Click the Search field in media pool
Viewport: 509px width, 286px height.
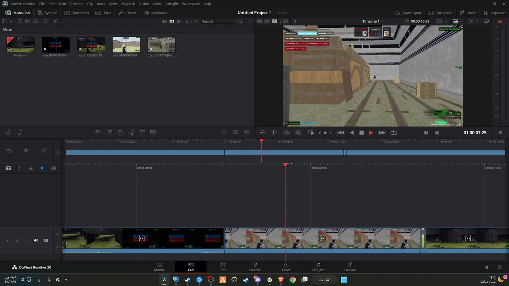218,21
